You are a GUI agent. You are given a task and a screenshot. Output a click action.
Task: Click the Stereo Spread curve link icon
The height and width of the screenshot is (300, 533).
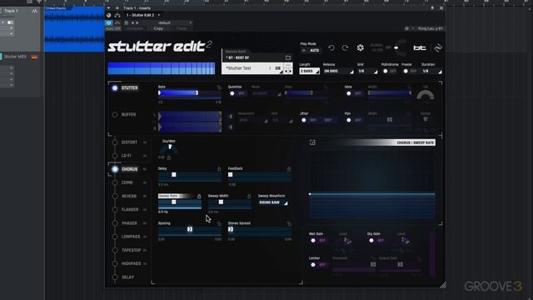289,223
